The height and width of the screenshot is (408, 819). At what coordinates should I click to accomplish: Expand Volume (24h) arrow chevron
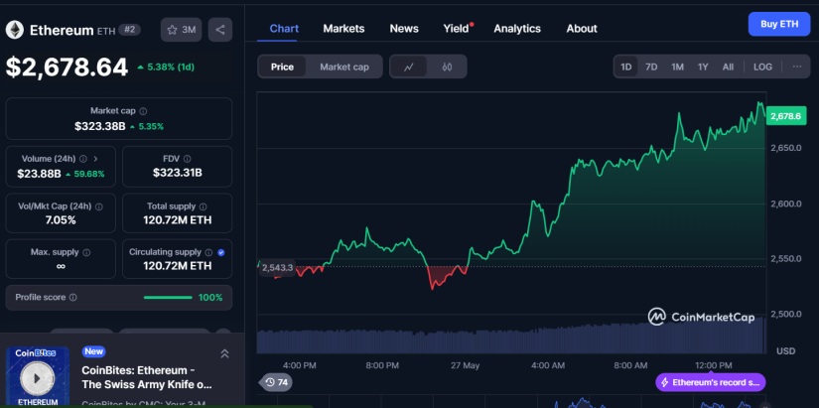(x=95, y=159)
